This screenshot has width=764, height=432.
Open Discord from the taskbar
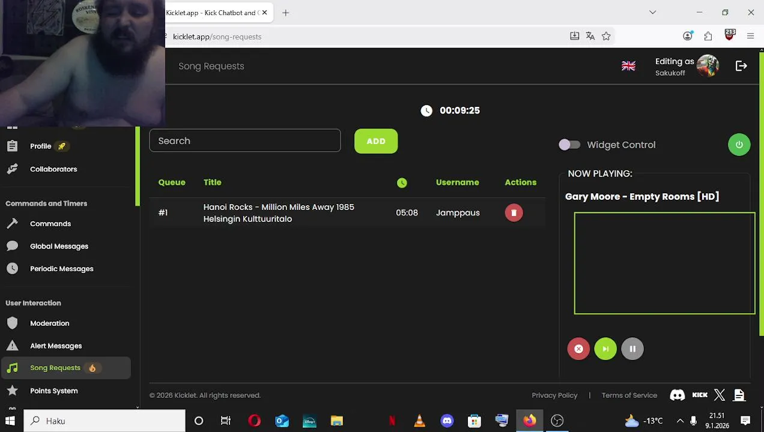coord(447,421)
